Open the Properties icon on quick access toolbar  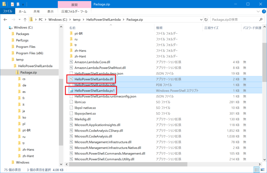[x=12, y=4]
